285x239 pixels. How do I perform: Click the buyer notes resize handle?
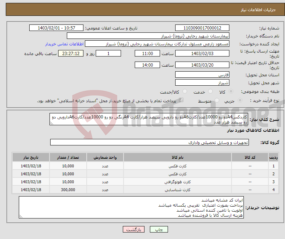pos(21,216)
